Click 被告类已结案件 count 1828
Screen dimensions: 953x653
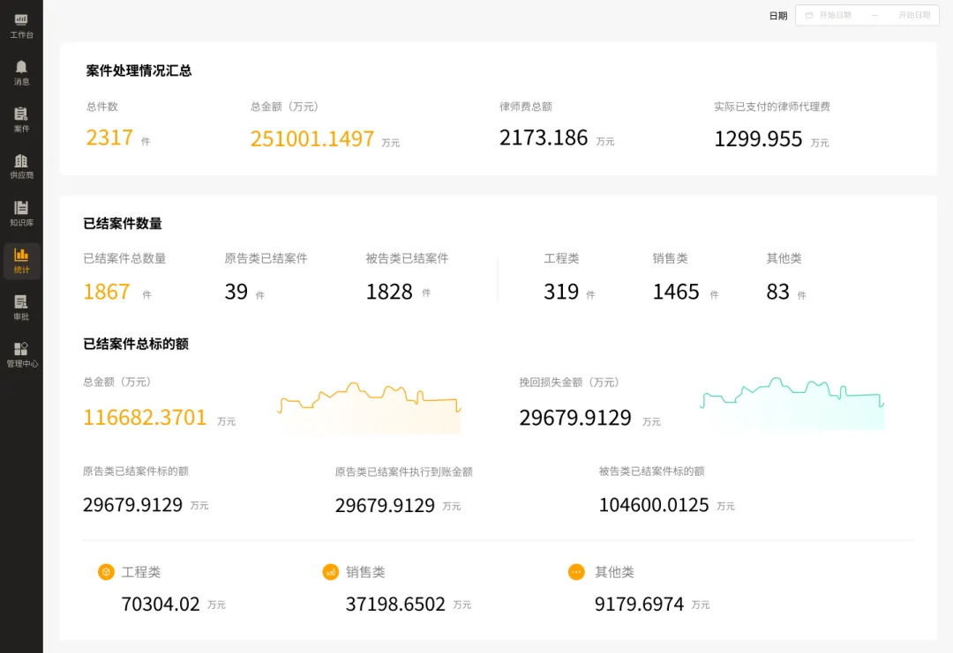pos(389,292)
